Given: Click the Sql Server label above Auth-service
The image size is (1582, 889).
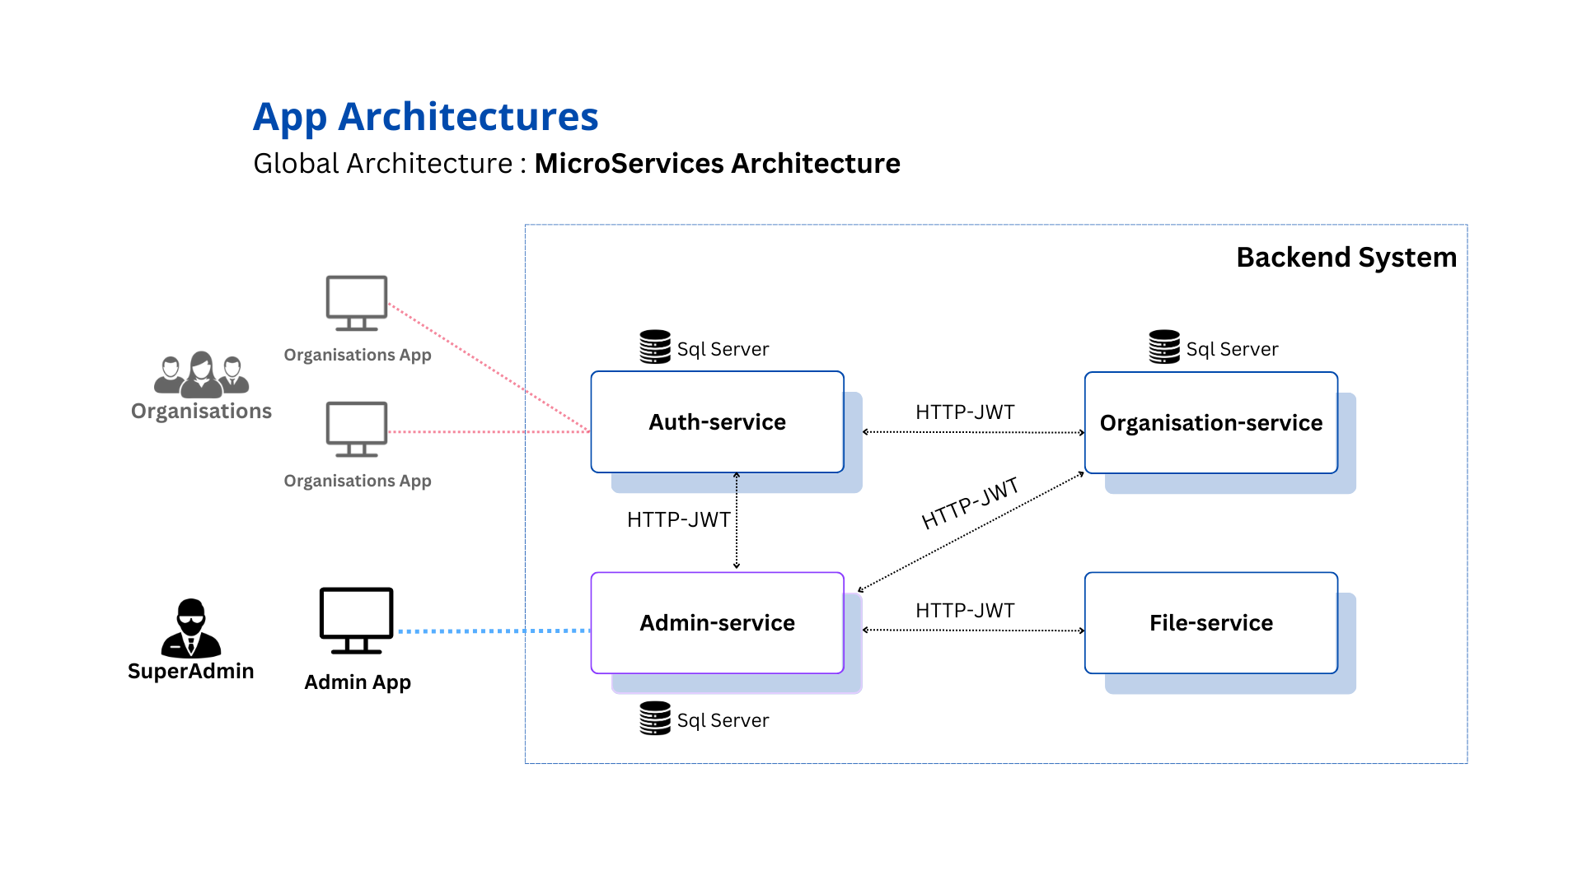Looking at the screenshot, I should [x=723, y=349].
